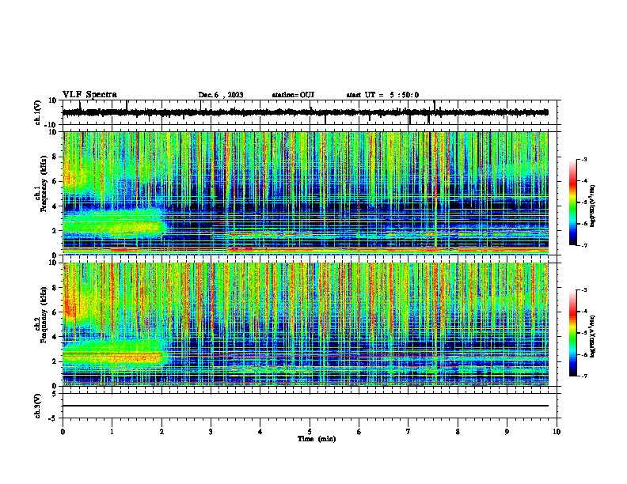The image size is (627, 484).
Task: Click the log(PSD) label beside ch.2 color bar
Action: (592, 337)
